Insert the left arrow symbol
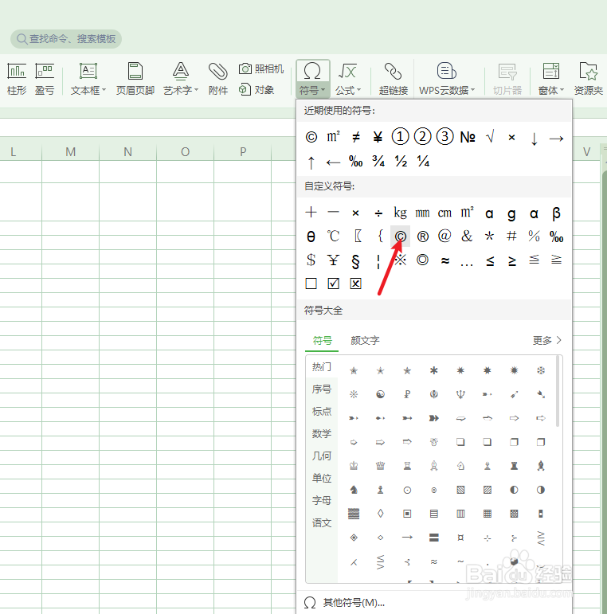This screenshot has width=607, height=614. click(333, 162)
